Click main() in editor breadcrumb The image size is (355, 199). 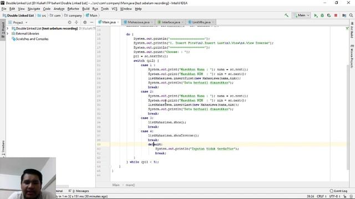point(130,185)
